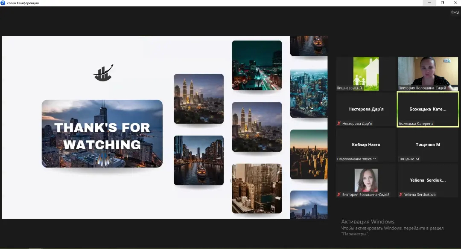The image size is (461, 249).
Task: Select the highlighted Божецька Катерина tile
Action: (428, 109)
